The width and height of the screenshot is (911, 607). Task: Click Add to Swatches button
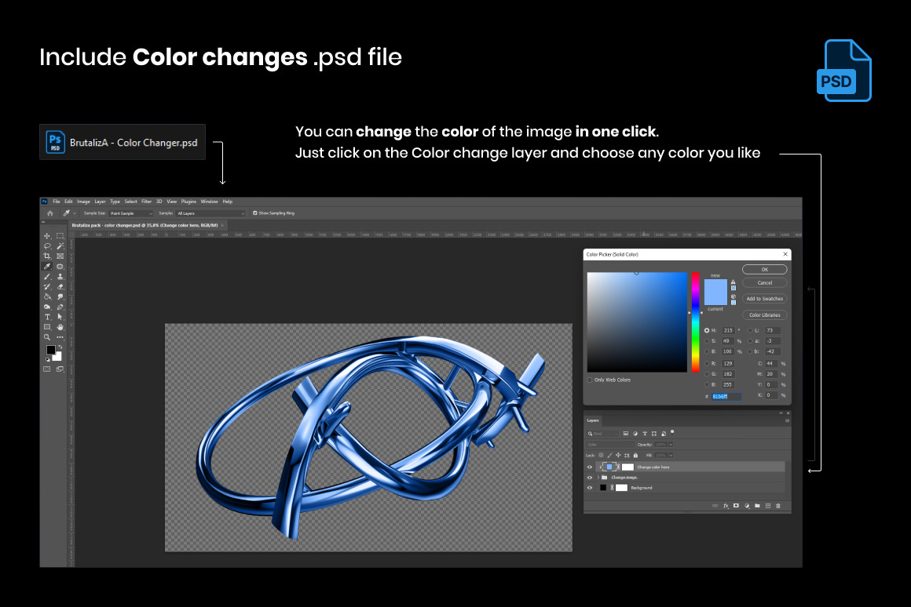coord(765,299)
